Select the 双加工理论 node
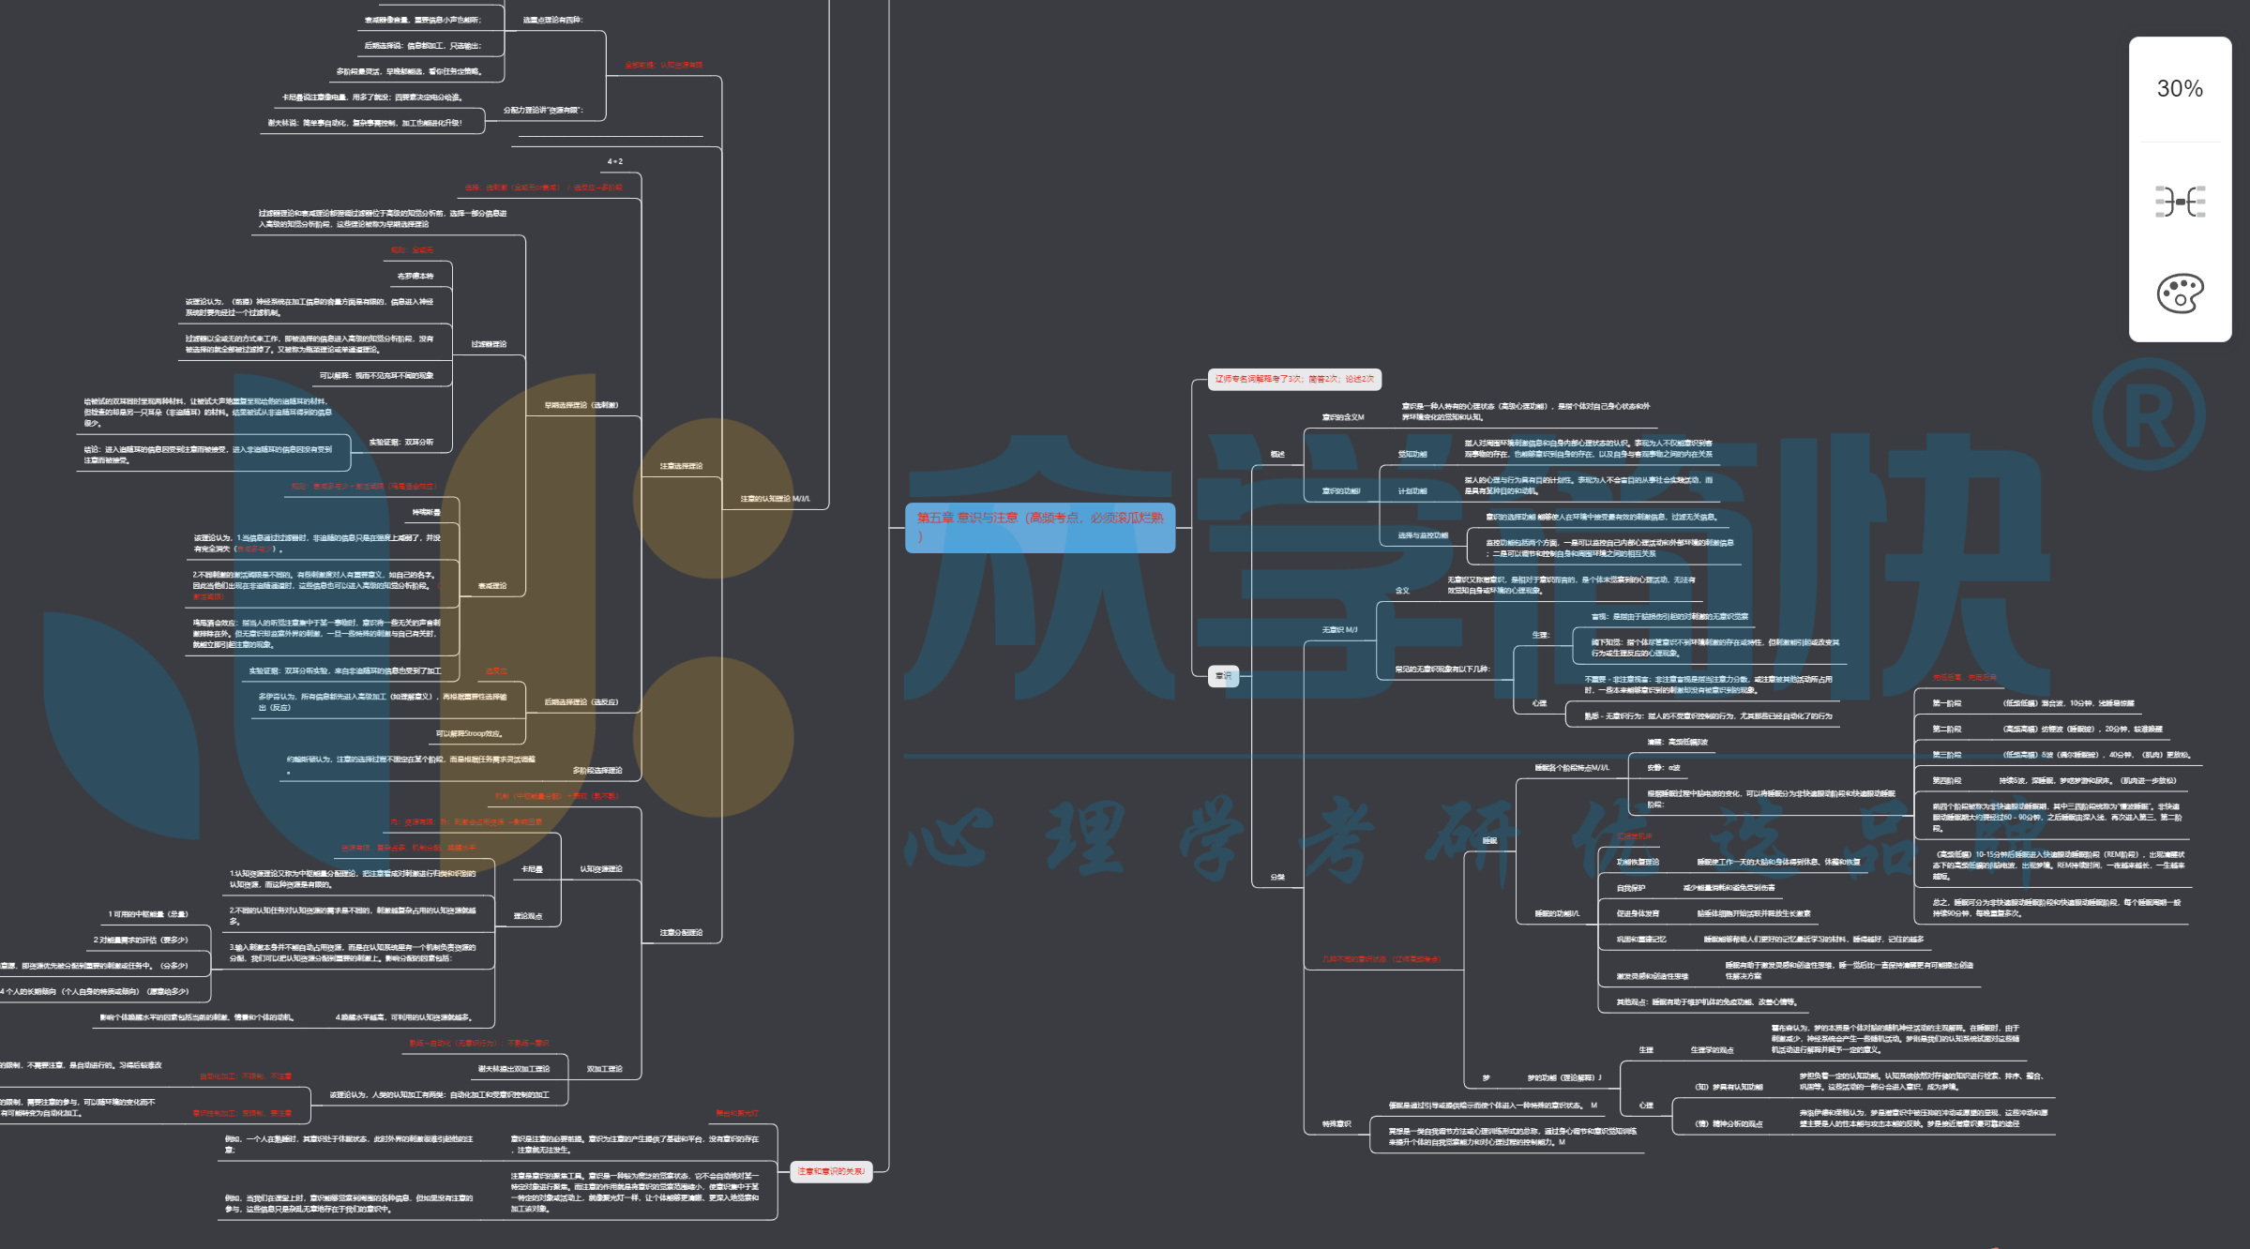2250x1249 pixels. (604, 1069)
